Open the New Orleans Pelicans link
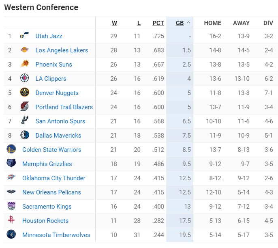The height and width of the screenshot is (248, 278). pos(51,192)
